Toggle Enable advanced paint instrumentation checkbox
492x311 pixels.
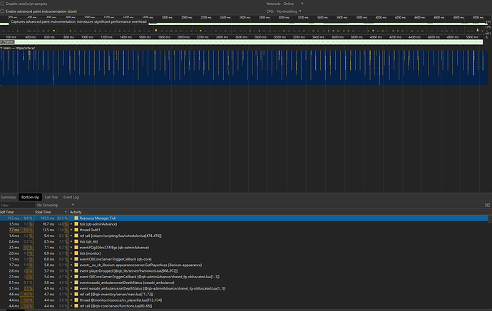[x=4, y=11]
